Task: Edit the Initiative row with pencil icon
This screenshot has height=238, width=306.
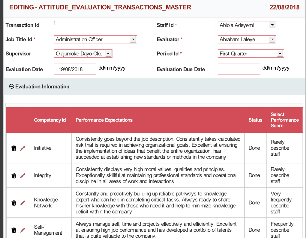Action: [22, 148]
